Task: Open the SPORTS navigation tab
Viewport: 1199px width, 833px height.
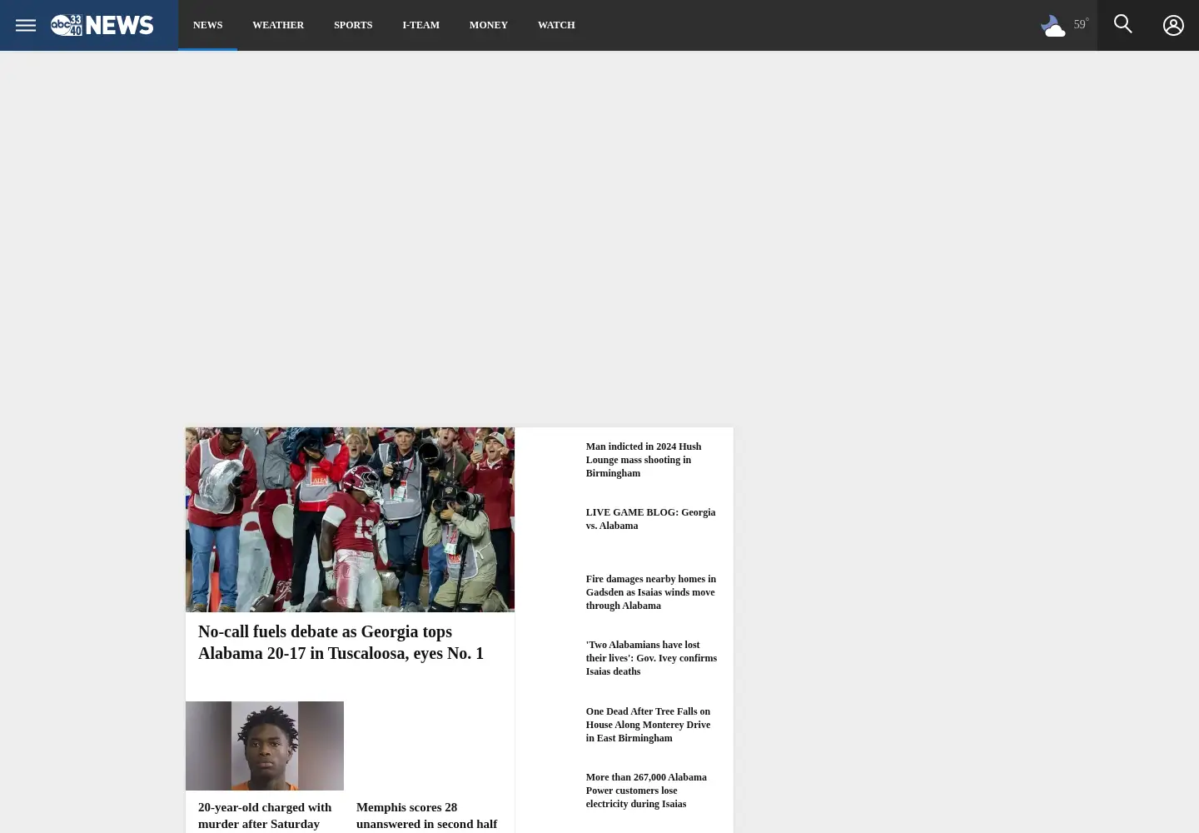Action: 353,25
